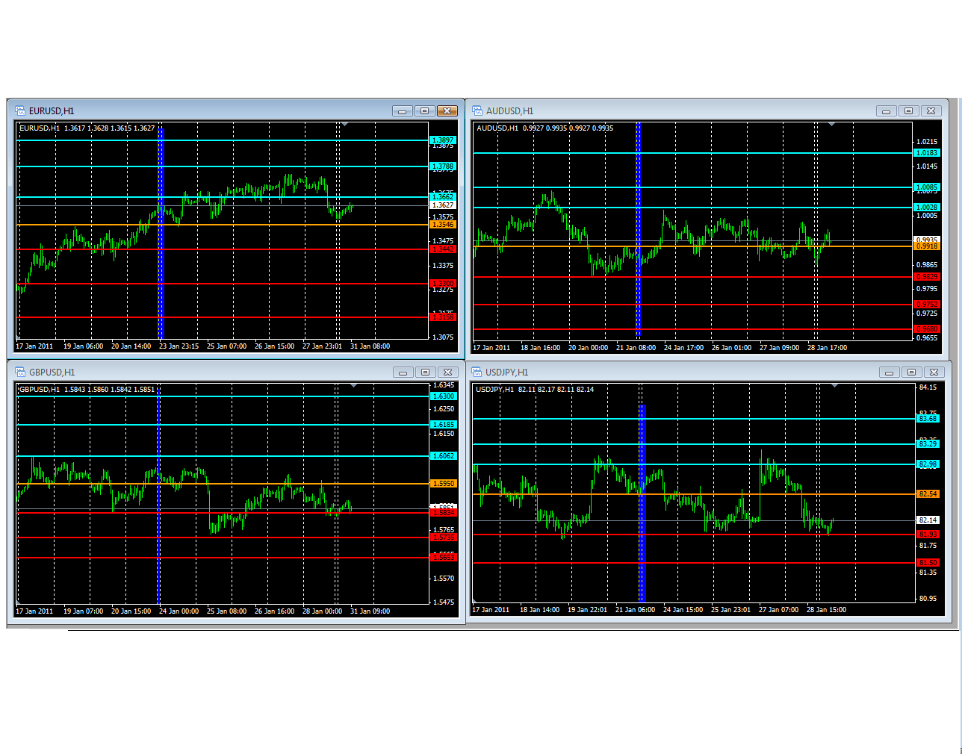Click the AUDUSD,H1 chart window icon
The width and height of the screenshot is (965, 754).
pos(477,110)
